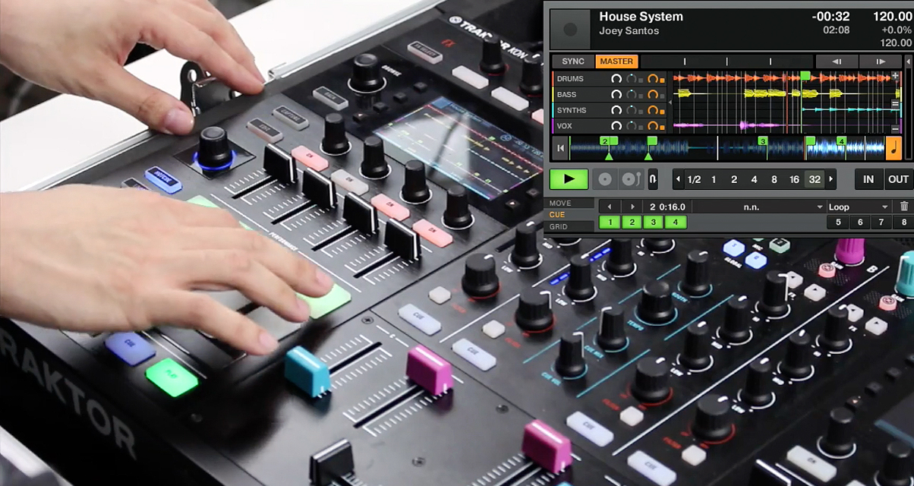This screenshot has width=914, height=486.
Task: Delete the cue with the trash icon
Action: tap(903, 207)
